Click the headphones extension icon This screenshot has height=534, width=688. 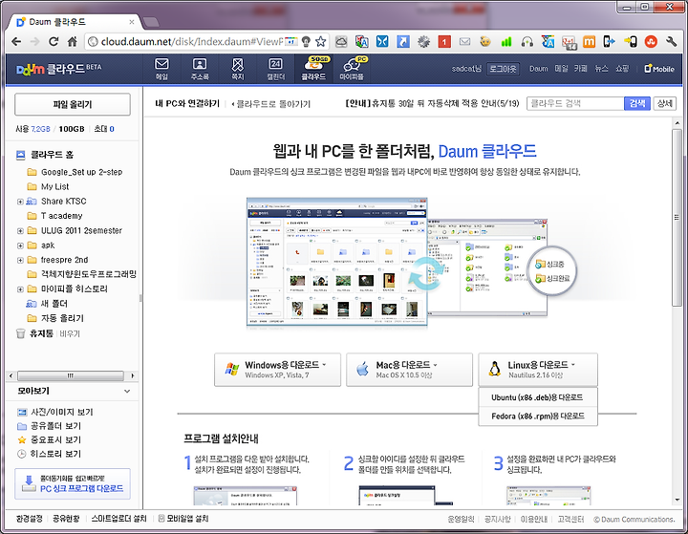click(x=527, y=42)
